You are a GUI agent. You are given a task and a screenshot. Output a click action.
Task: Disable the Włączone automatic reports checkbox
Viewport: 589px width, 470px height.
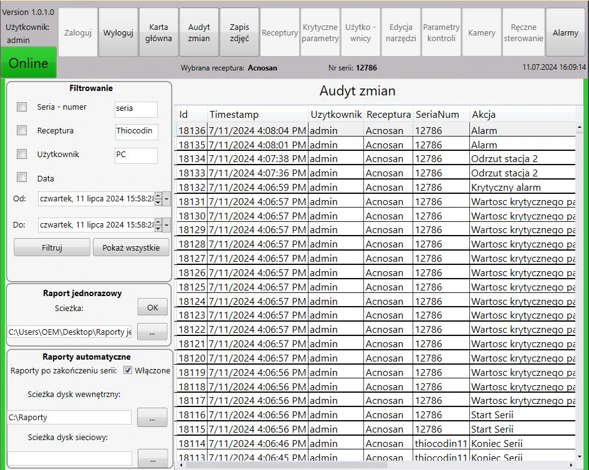tap(128, 370)
